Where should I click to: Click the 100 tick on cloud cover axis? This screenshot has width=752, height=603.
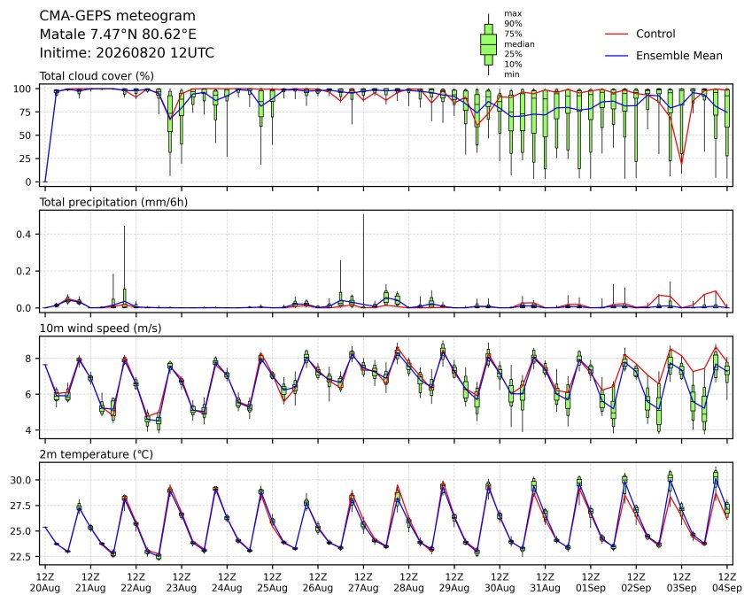(22, 89)
